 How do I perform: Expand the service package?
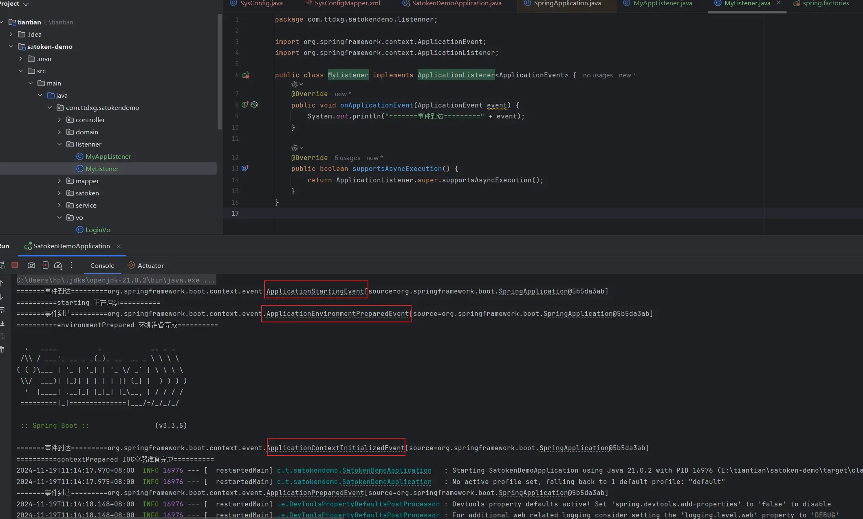59,205
